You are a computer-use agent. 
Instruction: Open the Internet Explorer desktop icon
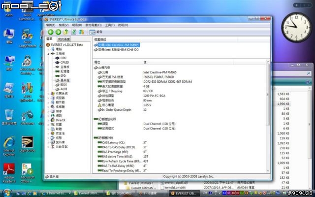tap(9, 146)
